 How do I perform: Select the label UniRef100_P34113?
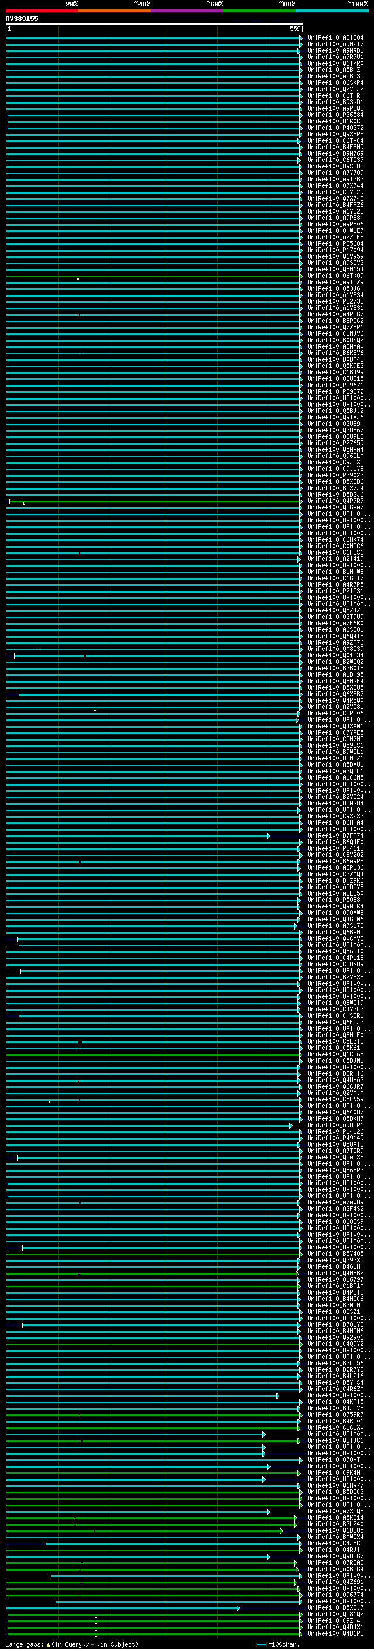pyautogui.click(x=335, y=849)
